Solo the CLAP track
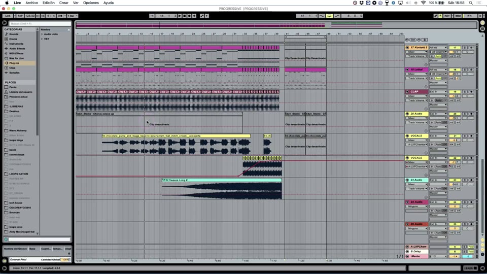487x274 pixels. point(465,92)
